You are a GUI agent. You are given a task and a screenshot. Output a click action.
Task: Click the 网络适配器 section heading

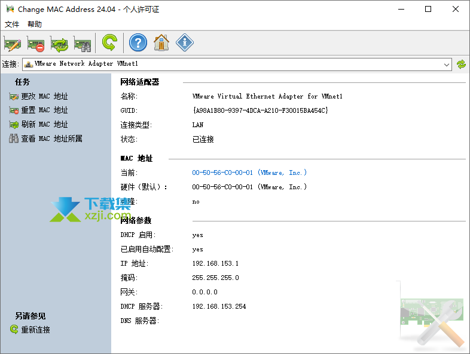point(140,82)
